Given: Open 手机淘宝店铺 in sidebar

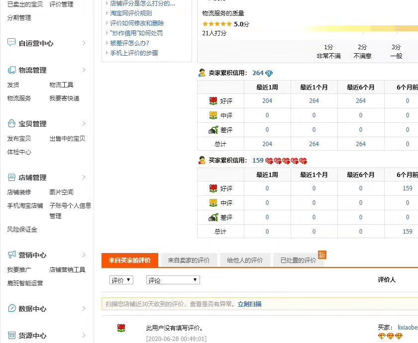Looking at the screenshot, I should pyautogui.click(x=25, y=206).
